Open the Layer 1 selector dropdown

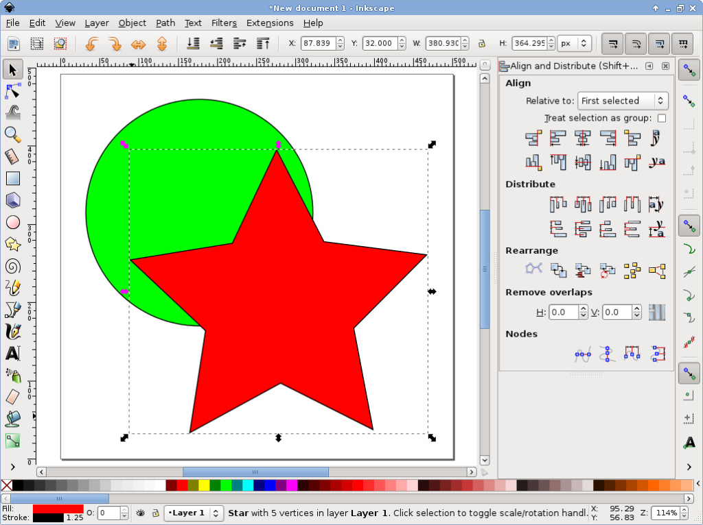pyautogui.click(x=192, y=513)
